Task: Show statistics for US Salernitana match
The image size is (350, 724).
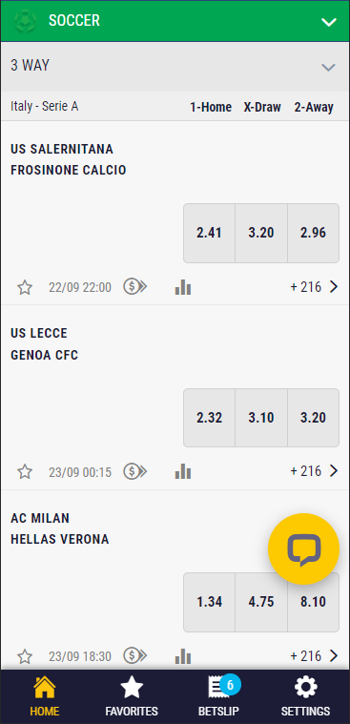Action: point(183,287)
